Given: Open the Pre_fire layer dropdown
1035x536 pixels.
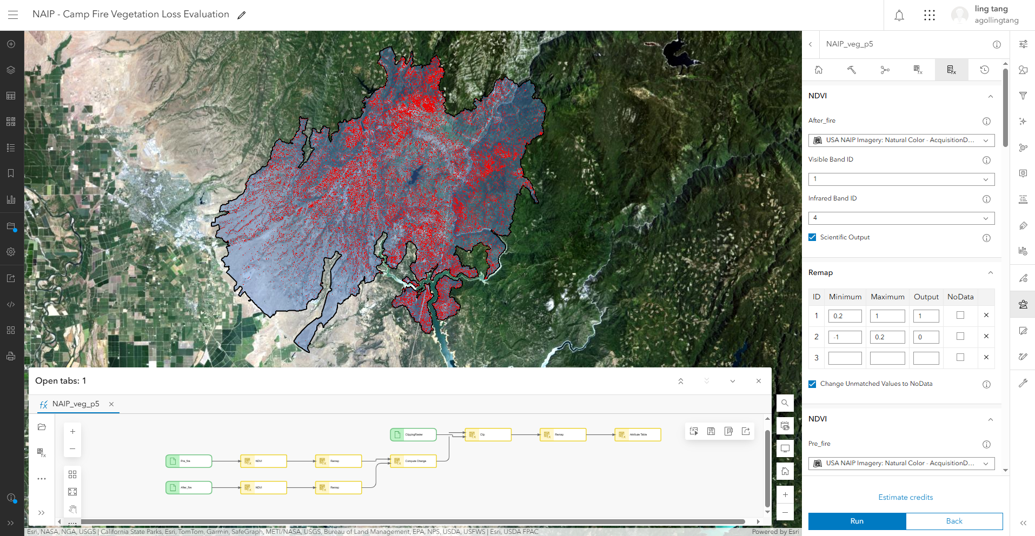Looking at the screenshot, I should tap(901, 464).
